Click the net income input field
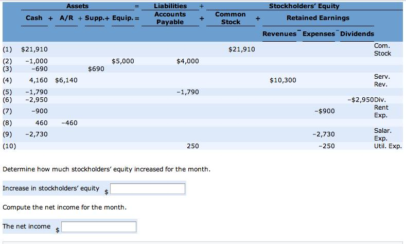This screenshot has width=406, height=244. tap(99, 226)
